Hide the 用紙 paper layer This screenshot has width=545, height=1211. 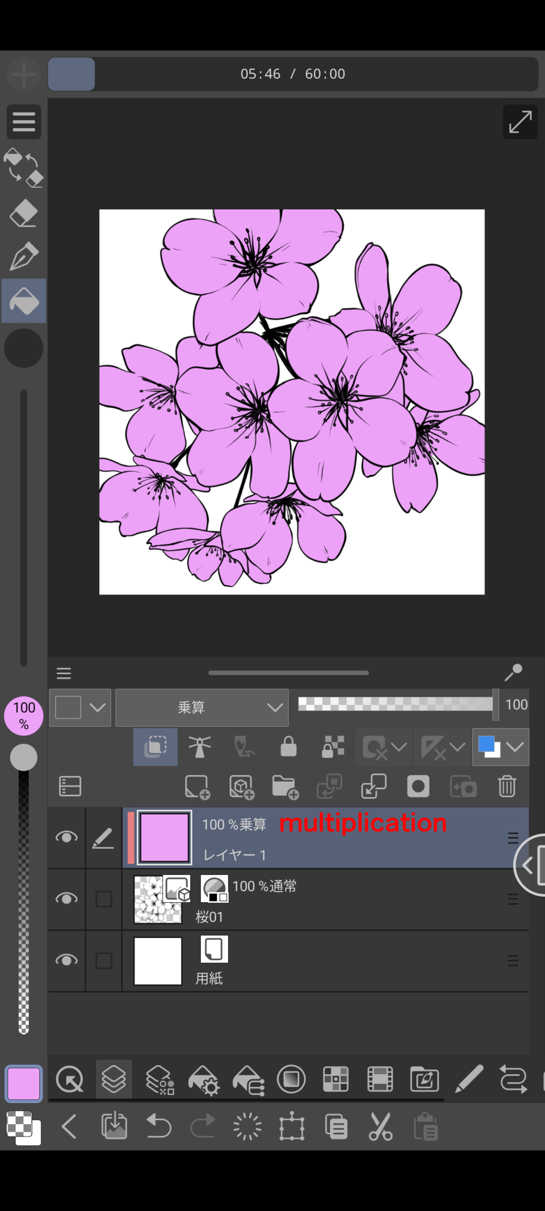pyautogui.click(x=66, y=960)
